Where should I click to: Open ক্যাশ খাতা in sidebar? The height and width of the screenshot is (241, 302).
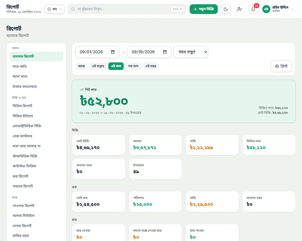[x=37, y=77]
